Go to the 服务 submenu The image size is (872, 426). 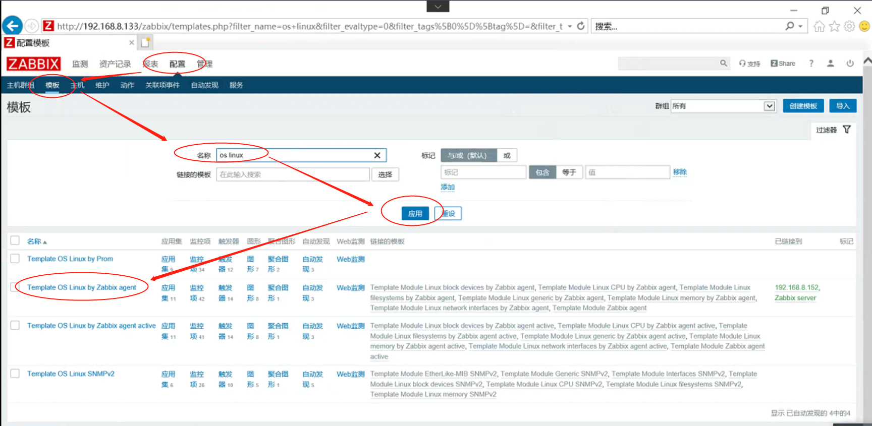(x=236, y=85)
